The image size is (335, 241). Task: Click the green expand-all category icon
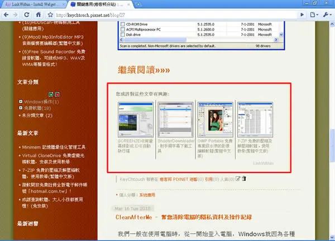click(51, 94)
